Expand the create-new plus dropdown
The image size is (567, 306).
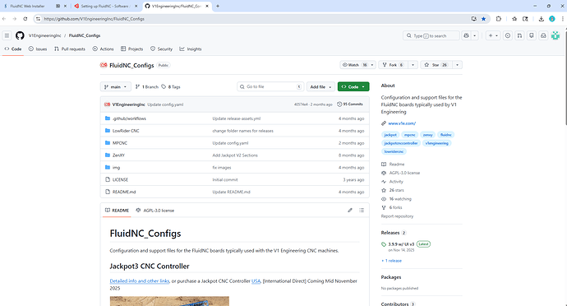tap(493, 35)
